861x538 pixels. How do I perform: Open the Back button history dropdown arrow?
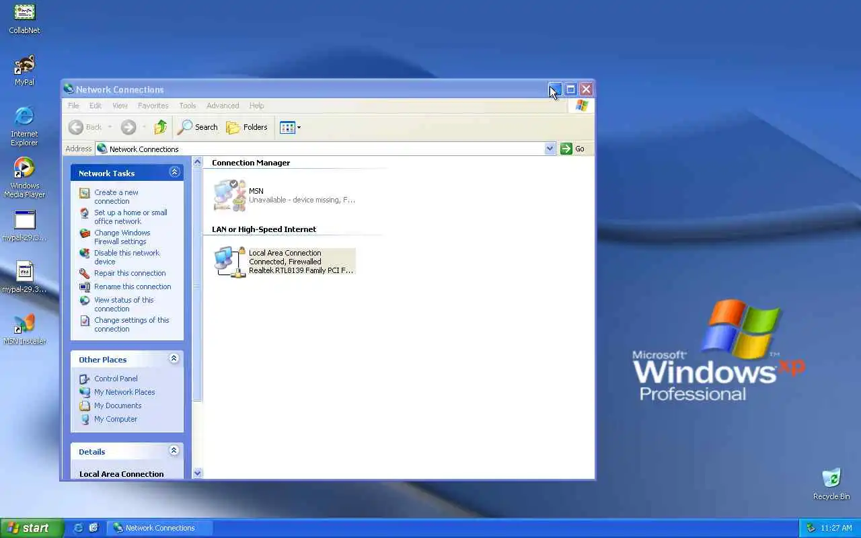click(x=110, y=127)
